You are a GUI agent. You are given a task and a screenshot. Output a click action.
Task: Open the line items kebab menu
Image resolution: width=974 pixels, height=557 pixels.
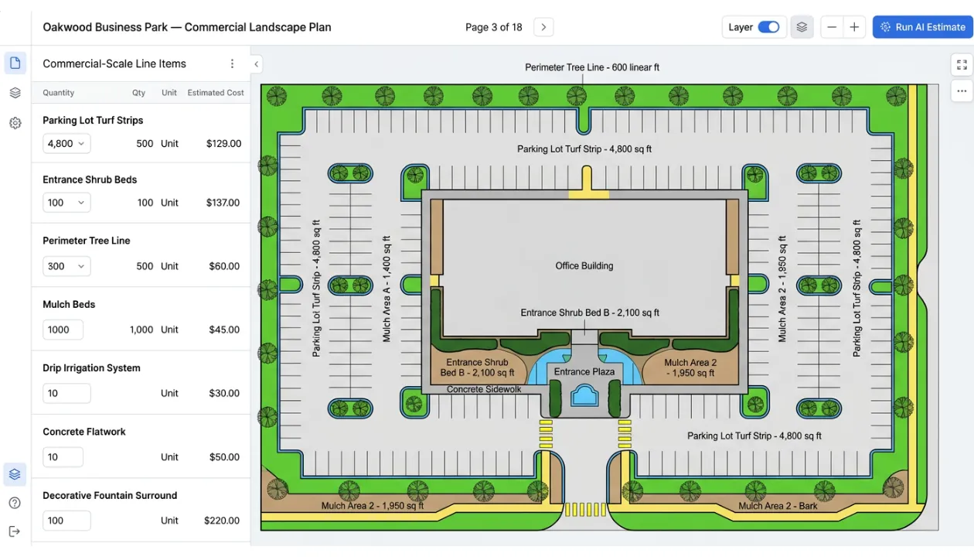tap(232, 63)
